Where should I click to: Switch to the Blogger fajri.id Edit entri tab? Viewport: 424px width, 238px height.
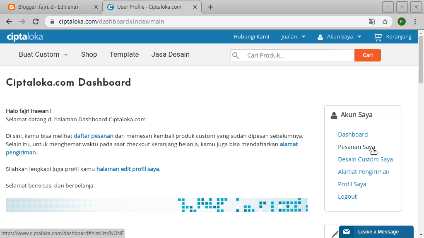click(x=51, y=7)
